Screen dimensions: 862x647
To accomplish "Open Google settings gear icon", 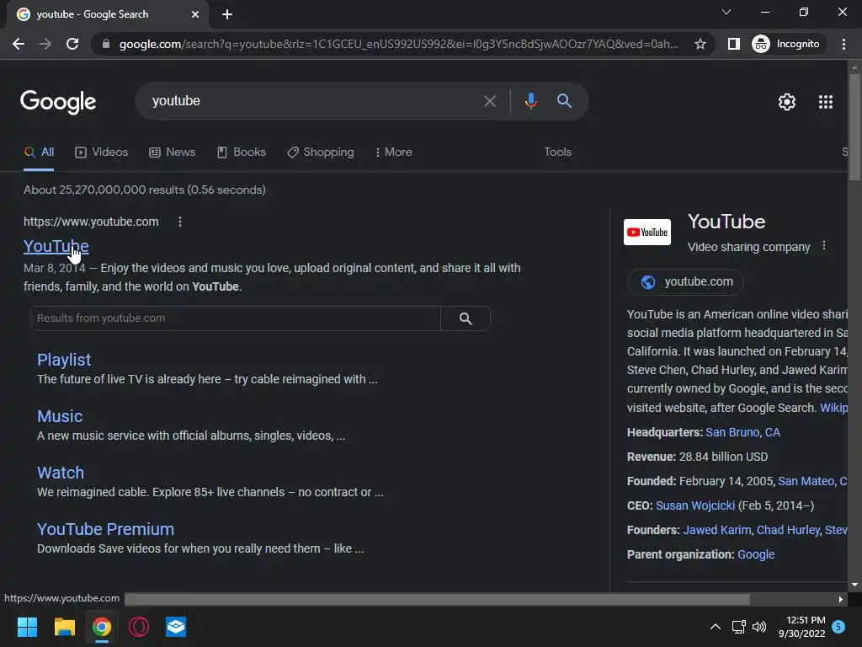I will click(787, 102).
